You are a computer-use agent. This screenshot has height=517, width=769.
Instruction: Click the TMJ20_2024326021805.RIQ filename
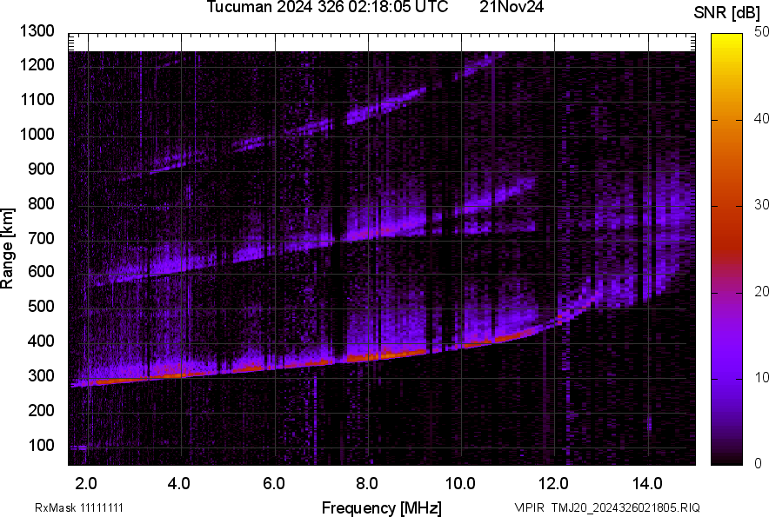coord(621,507)
